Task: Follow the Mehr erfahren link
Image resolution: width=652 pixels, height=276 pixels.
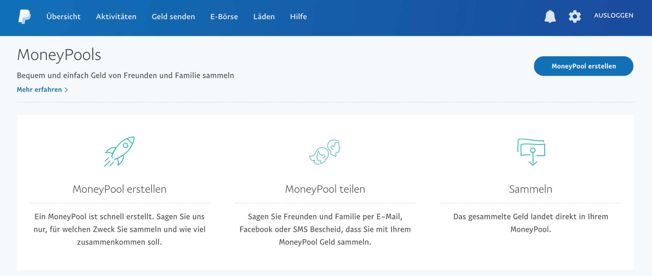Action: click(39, 90)
